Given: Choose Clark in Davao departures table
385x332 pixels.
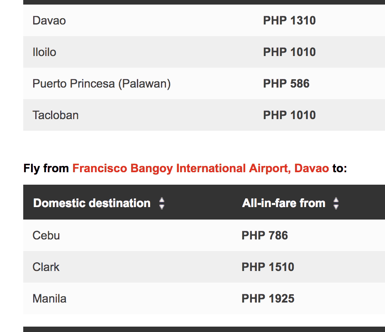Looking at the screenshot, I should click(46, 267).
